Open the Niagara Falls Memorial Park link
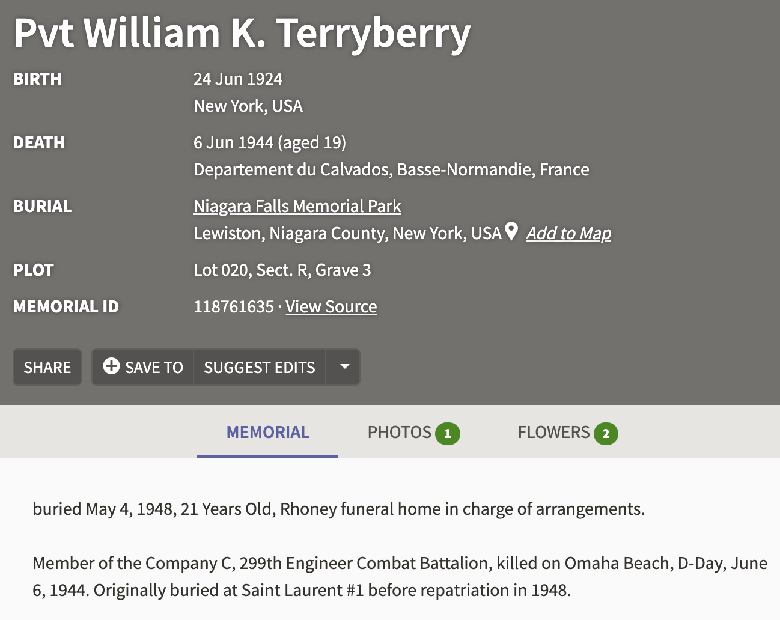The image size is (780, 620). [297, 207]
